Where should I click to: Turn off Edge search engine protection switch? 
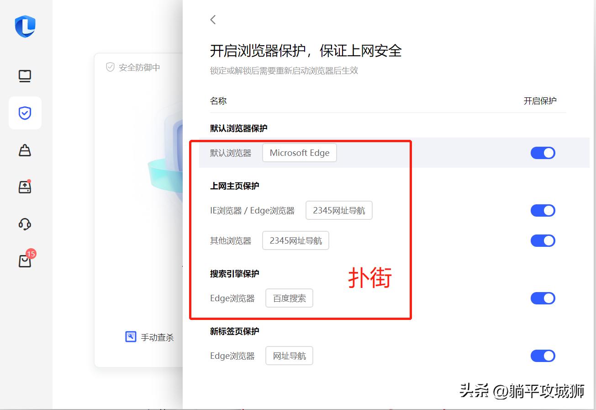pos(543,298)
